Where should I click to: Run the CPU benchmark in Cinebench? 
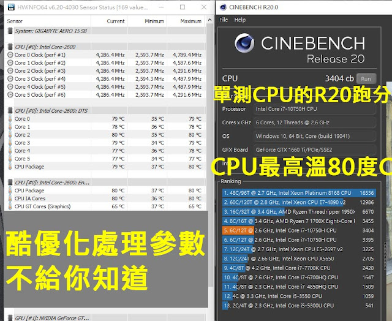pyautogui.click(x=366, y=79)
